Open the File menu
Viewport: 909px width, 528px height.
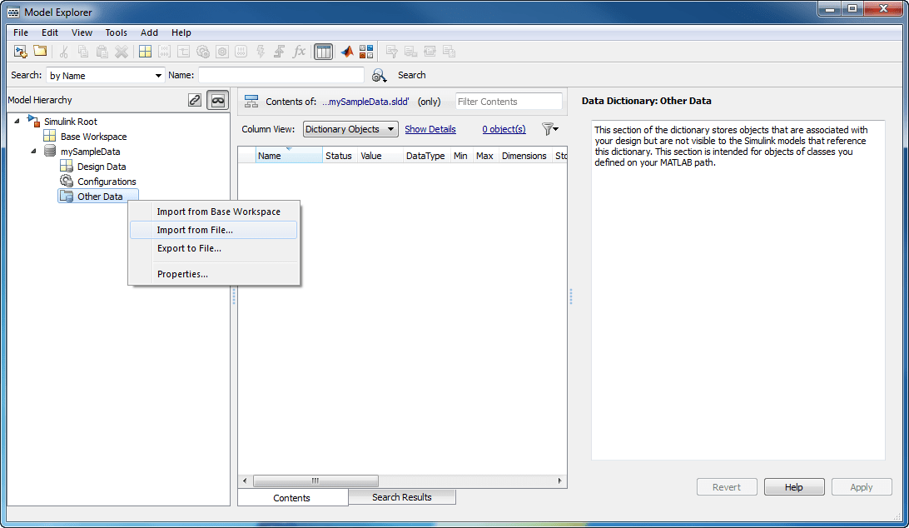point(20,32)
